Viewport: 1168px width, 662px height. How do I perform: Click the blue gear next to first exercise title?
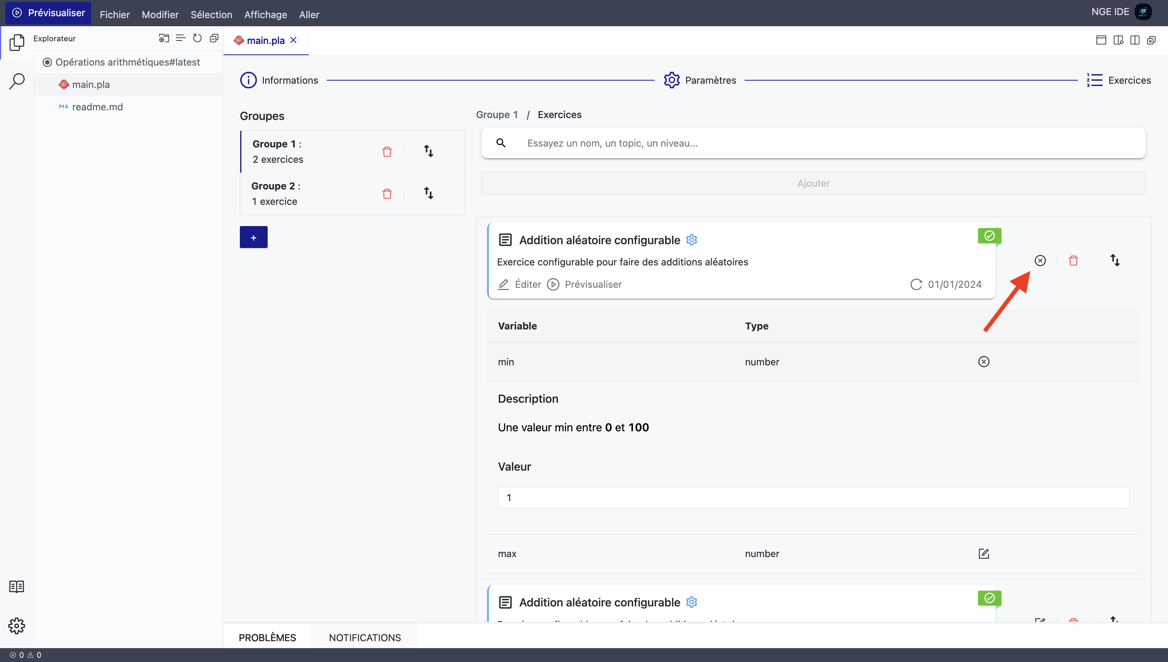(691, 240)
